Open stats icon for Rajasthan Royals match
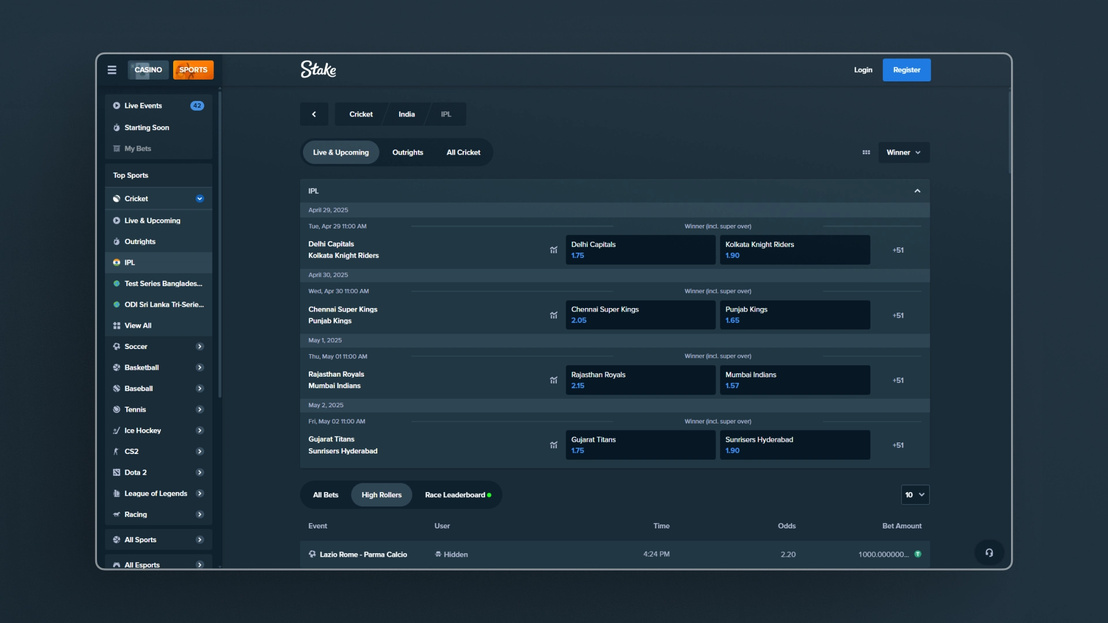1108x623 pixels. point(553,380)
